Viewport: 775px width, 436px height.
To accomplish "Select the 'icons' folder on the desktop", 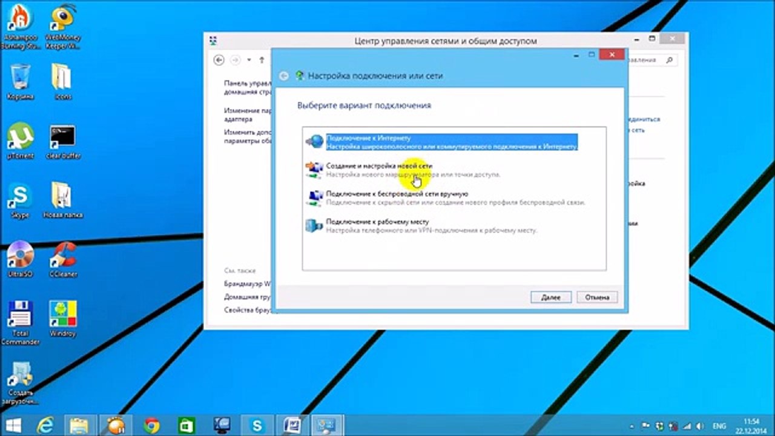I will [62, 82].
